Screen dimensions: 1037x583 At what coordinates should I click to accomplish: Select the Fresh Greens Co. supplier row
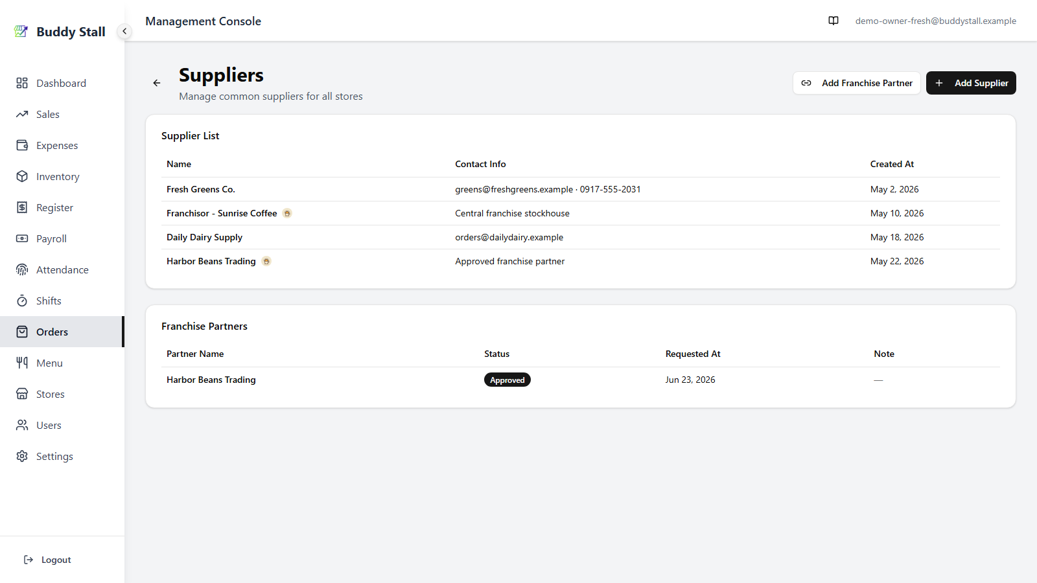click(581, 189)
